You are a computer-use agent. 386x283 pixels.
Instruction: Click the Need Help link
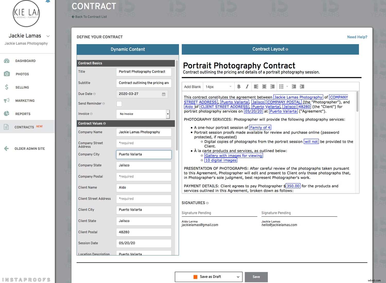coord(357,37)
